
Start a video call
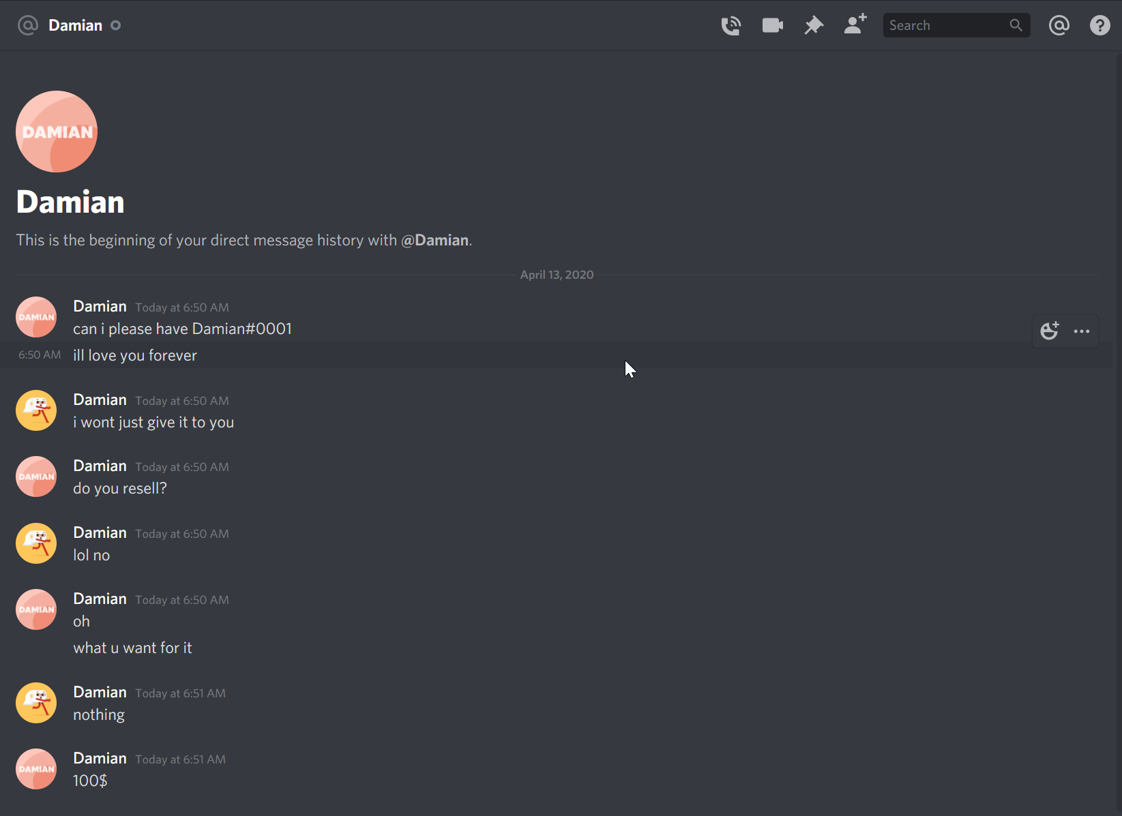[772, 26]
